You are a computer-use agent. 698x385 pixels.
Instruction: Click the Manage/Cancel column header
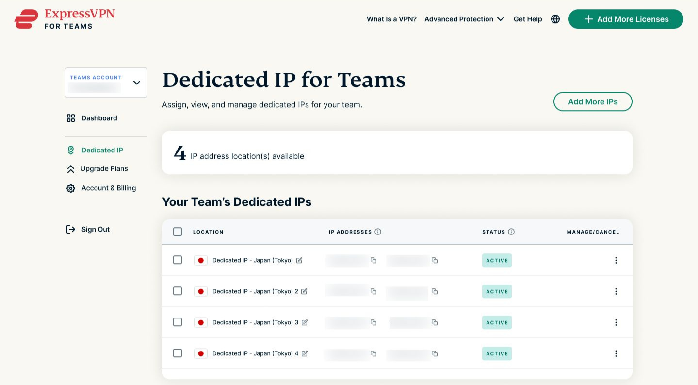pyautogui.click(x=593, y=232)
